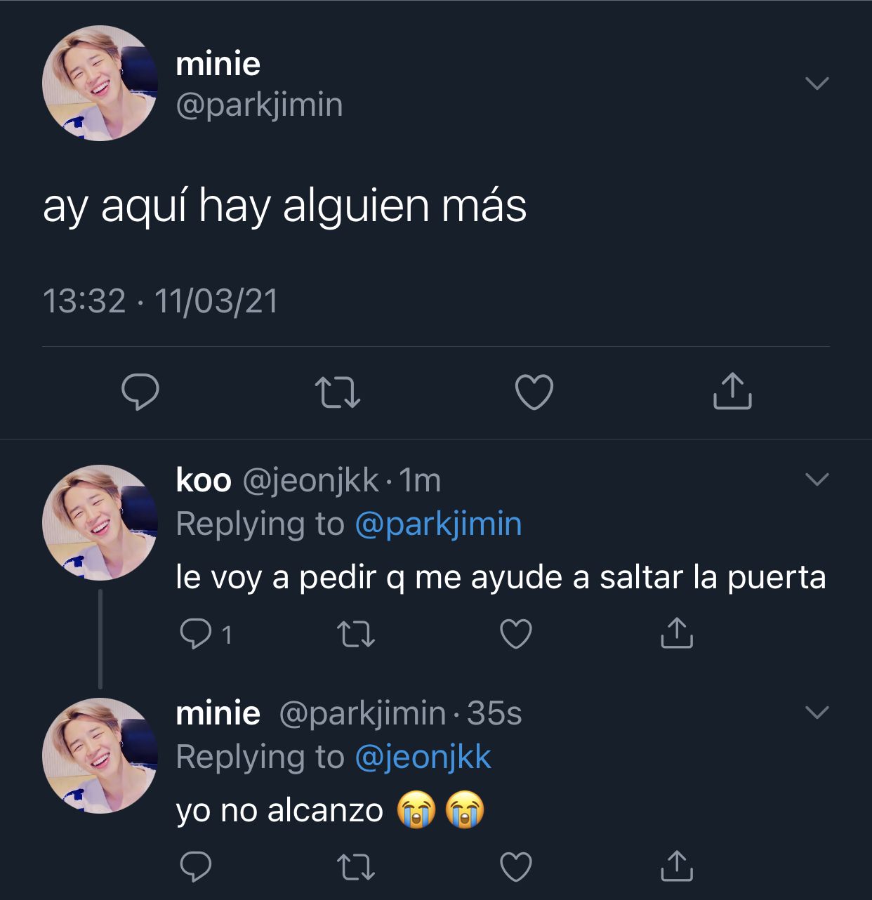Share the 'yo no alcanzo' reply
This screenshot has height=900, width=872.
tap(677, 866)
